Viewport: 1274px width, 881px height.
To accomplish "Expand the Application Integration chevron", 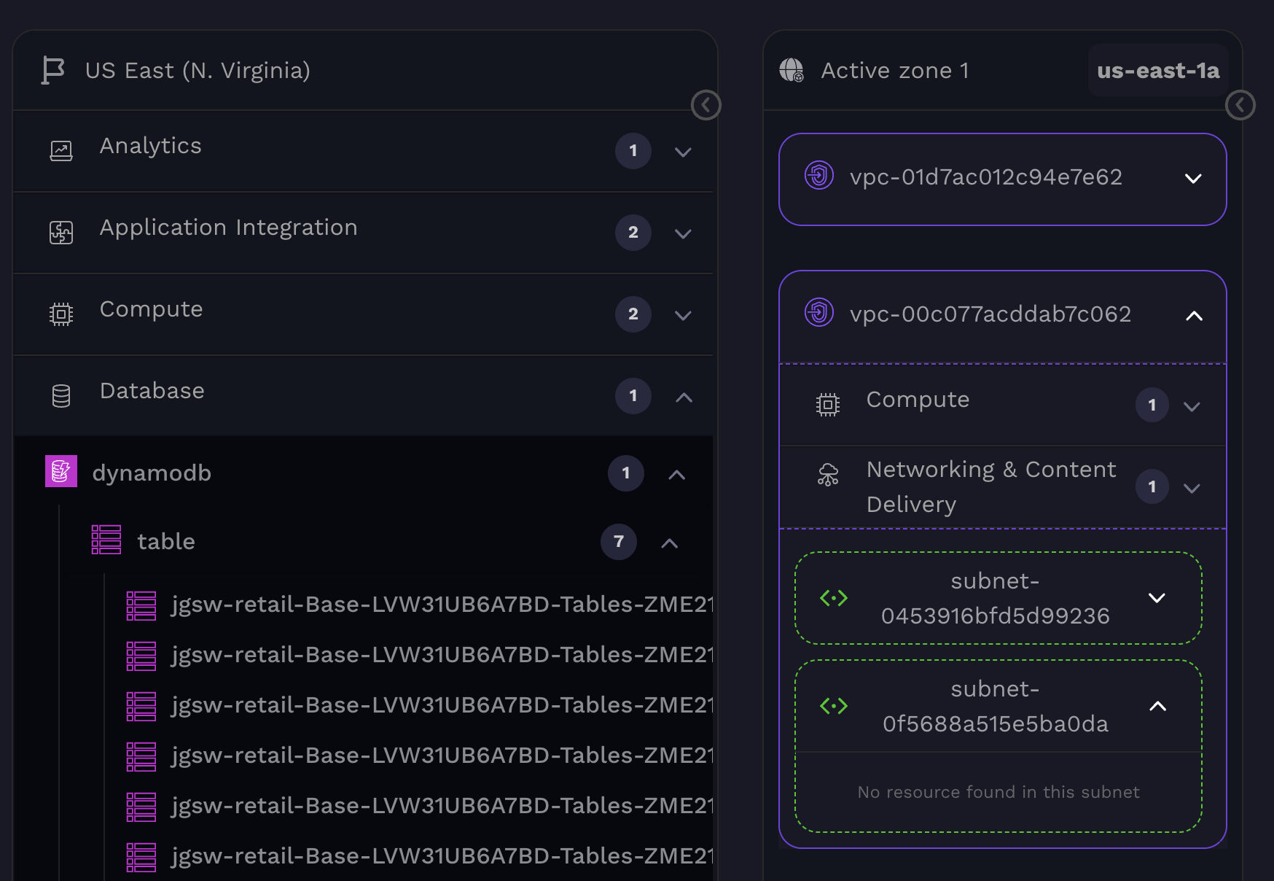I will [x=683, y=233].
